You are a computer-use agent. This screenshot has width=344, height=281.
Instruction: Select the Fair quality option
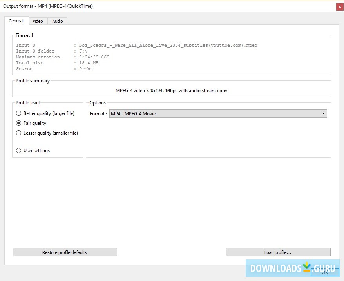pyautogui.click(x=18, y=123)
